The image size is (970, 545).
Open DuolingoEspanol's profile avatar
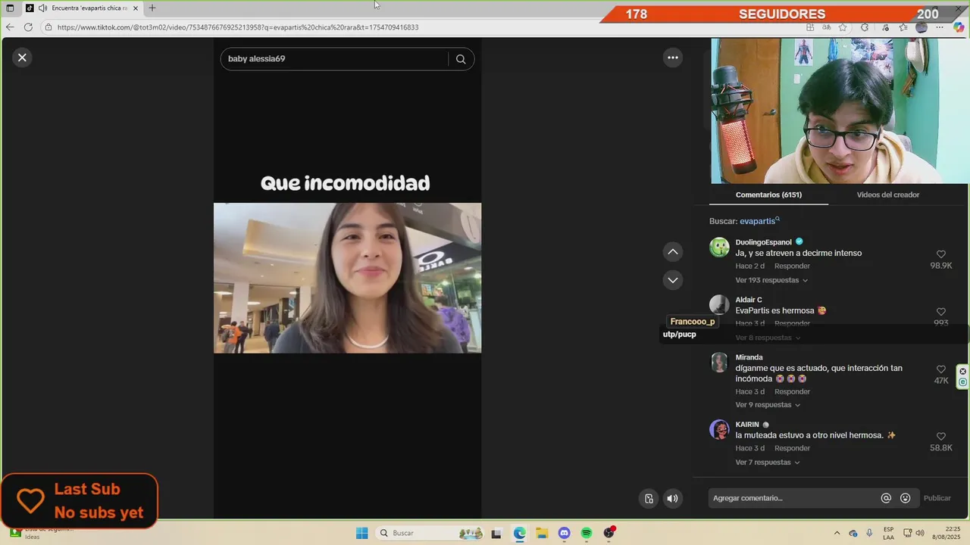point(719,248)
